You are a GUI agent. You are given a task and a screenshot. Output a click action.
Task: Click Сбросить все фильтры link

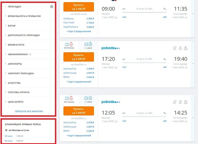click(x=29, y=111)
